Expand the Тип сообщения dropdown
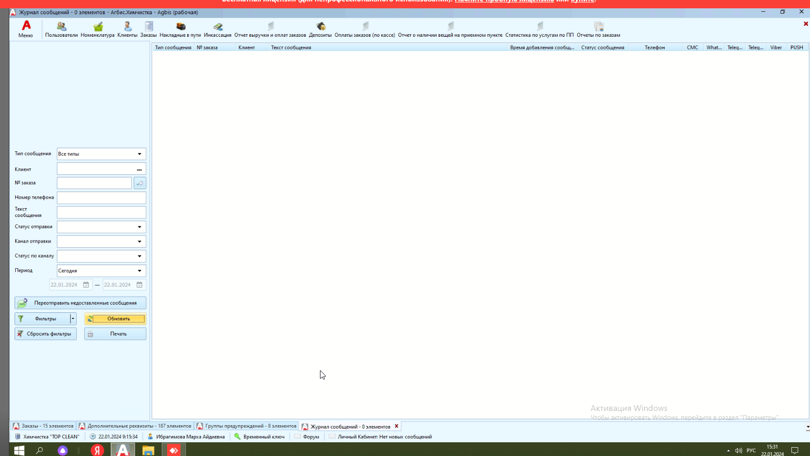Viewport: 810px width, 456px height. pyautogui.click(x=140, y=154)
